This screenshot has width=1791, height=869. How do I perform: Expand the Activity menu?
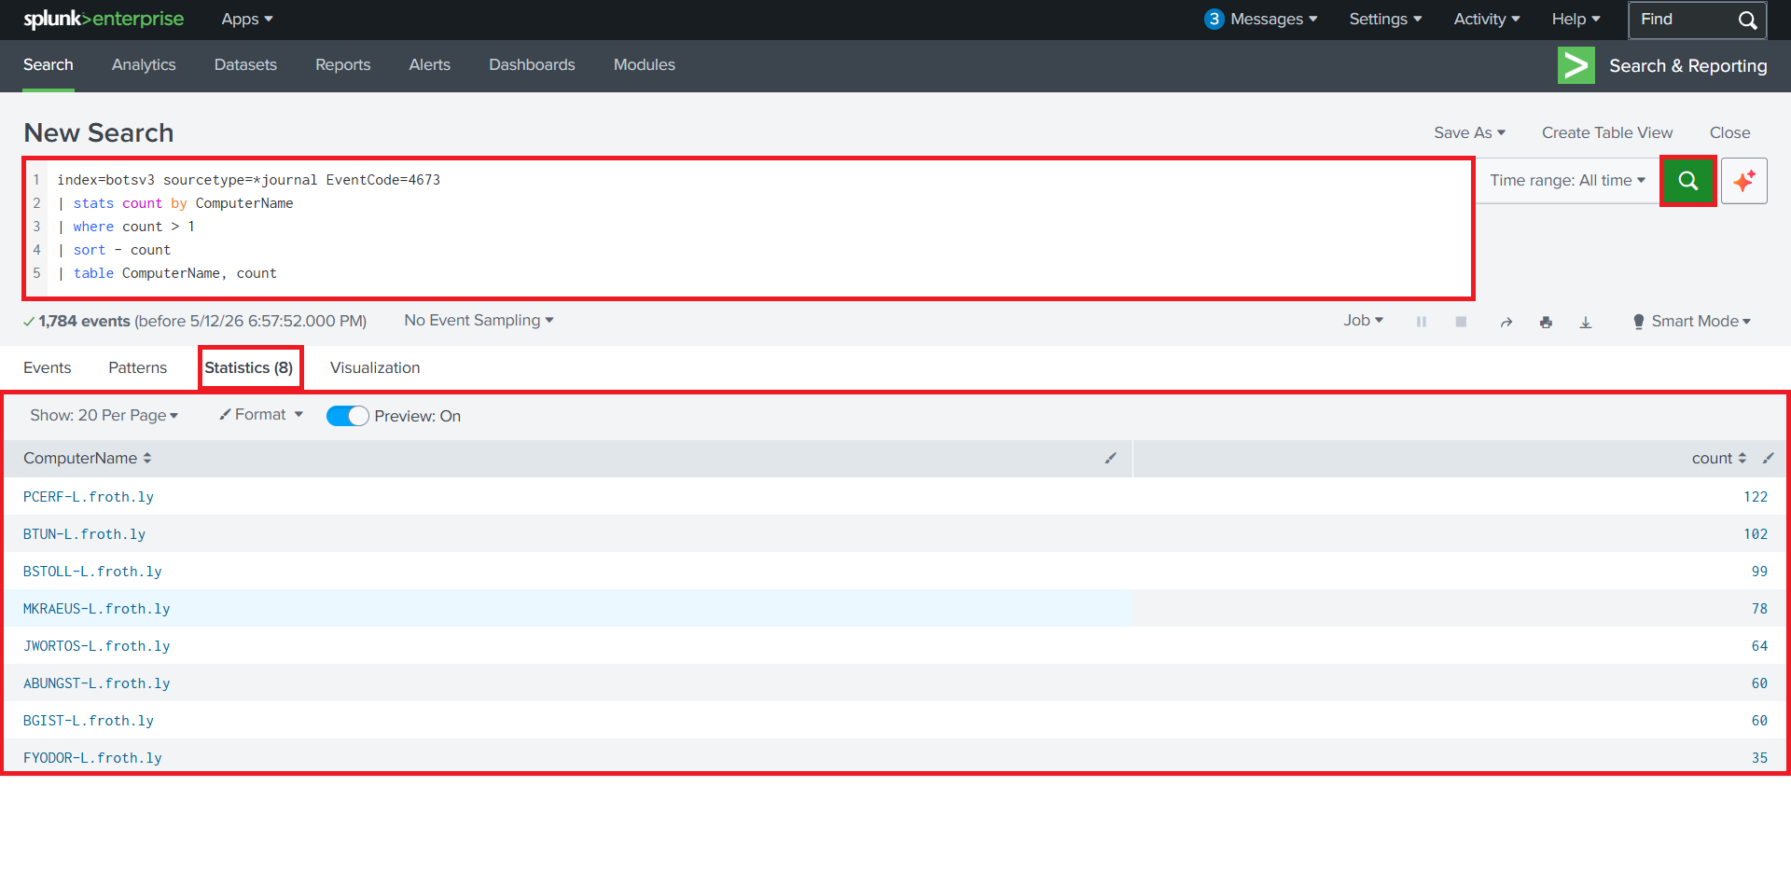tap(1487, 19)
